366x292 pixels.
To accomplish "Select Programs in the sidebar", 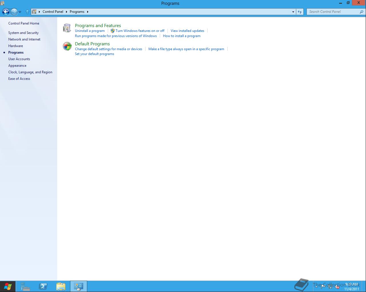I will [x=16, y=52].
